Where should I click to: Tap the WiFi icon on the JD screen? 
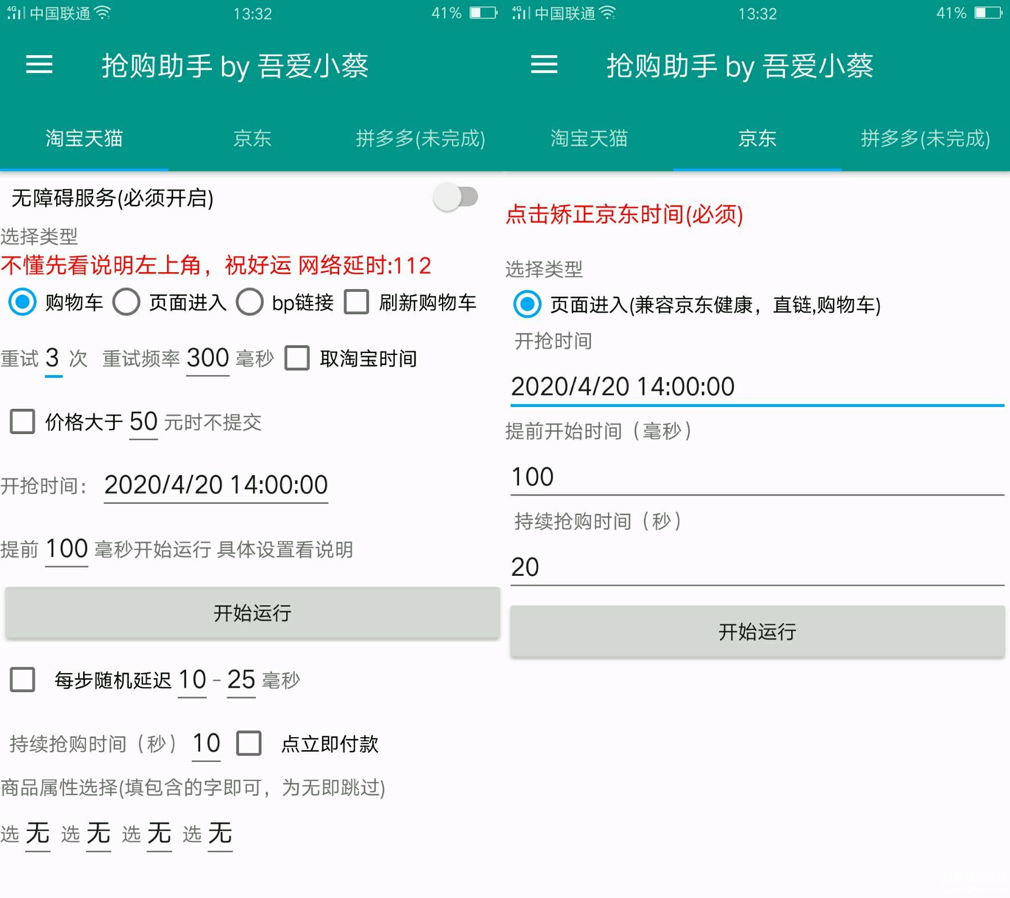(x=607, y=13)
